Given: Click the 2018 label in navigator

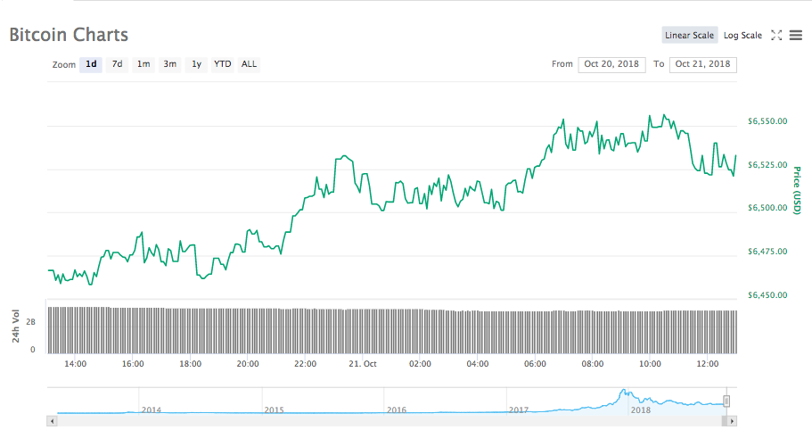Looking at the screenshot, I should click(x=641, y=409).
